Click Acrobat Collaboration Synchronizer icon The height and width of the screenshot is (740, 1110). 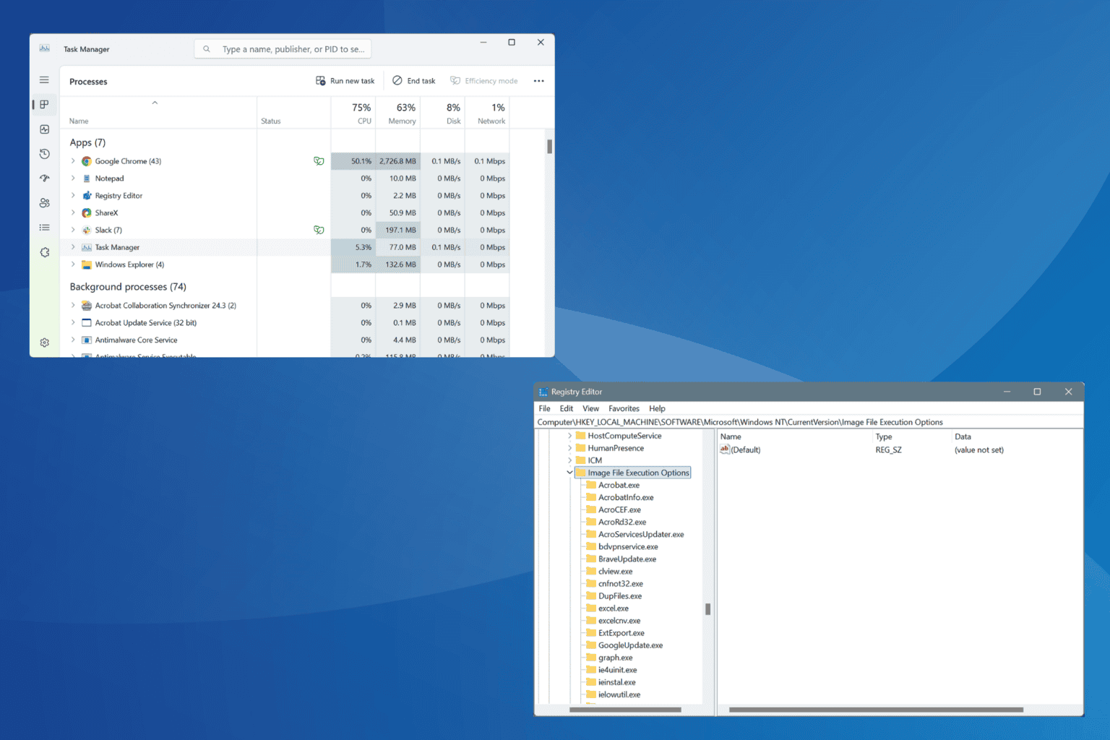click(87, 306)
